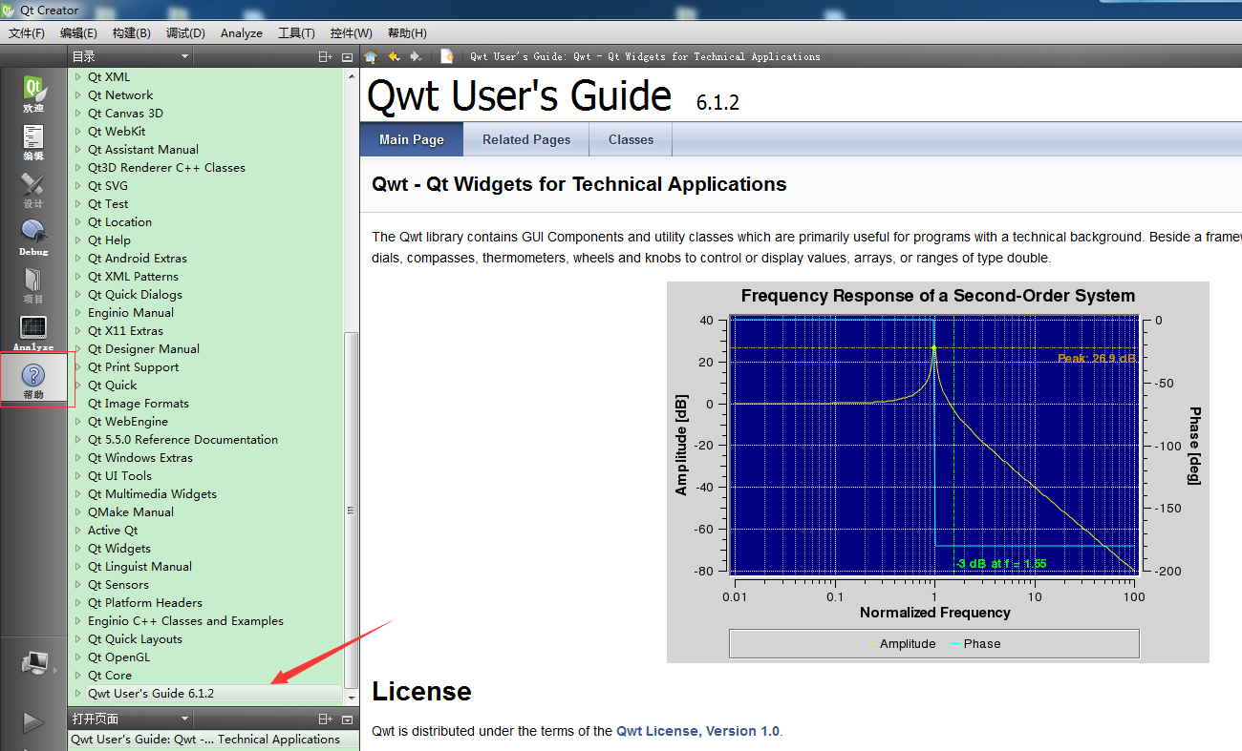Image resolution: width=1242 pixels, height=751 pixels.
Task: Close the 打开页面 panel
Action: point(347,719)
